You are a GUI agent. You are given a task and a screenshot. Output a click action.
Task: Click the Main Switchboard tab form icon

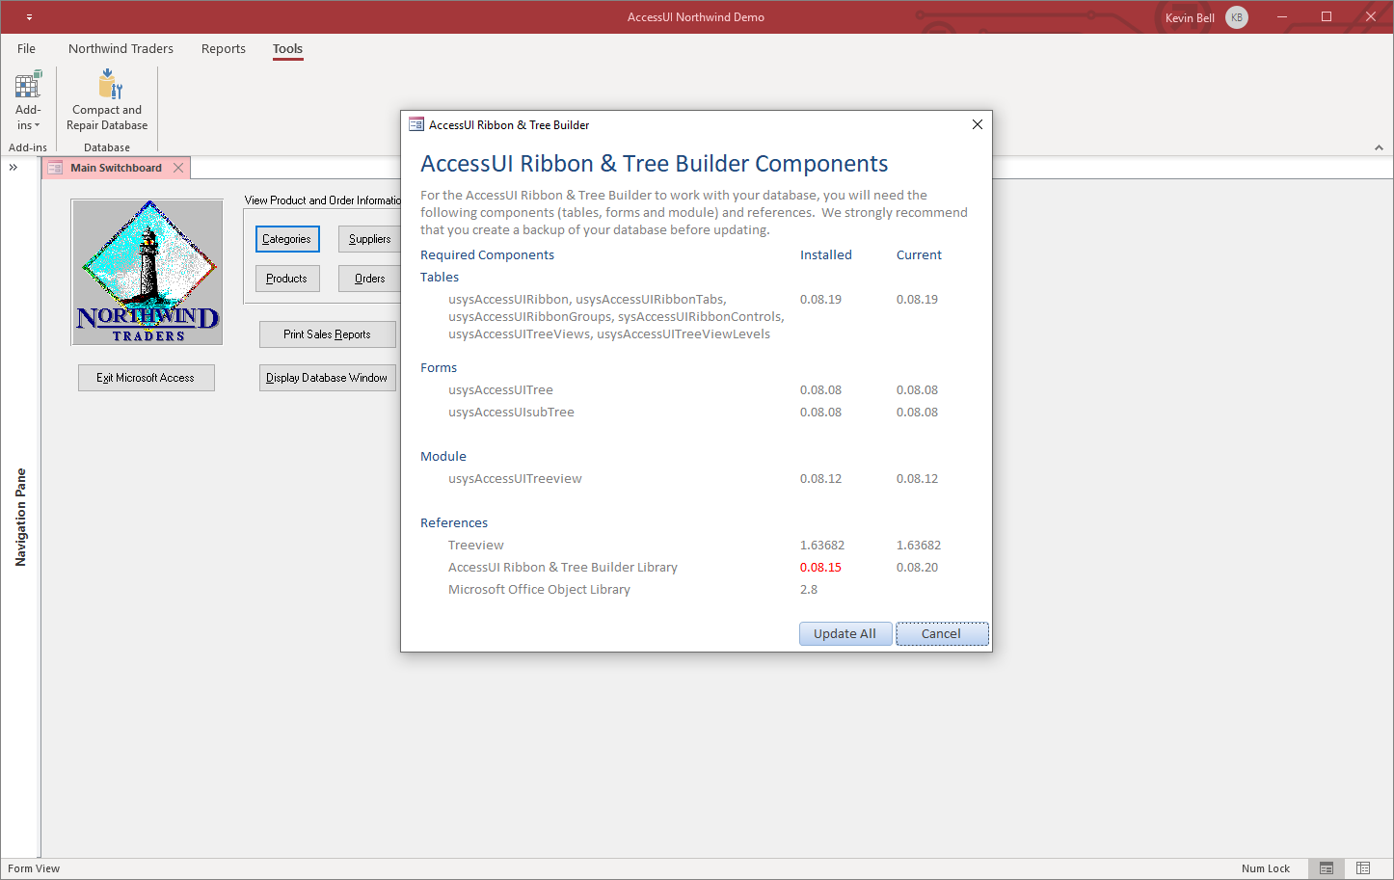pyautogui.click(x=55, y=168)
